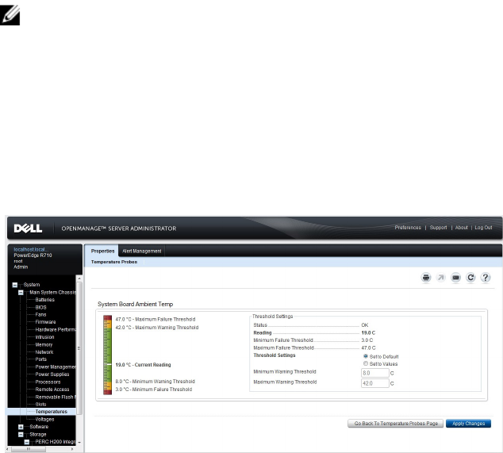Collapse the System tree node

pos(15,285)
